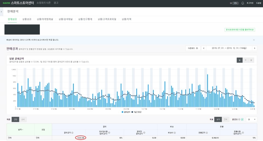Expand the left sidebar using arrow handle
This screenshot has height=141, width=263.
click(x=1, y=12)
